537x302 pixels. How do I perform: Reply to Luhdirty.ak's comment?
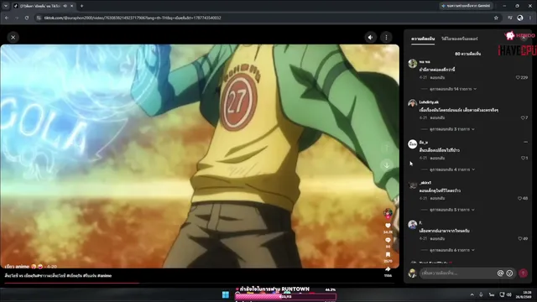point(437,117)
